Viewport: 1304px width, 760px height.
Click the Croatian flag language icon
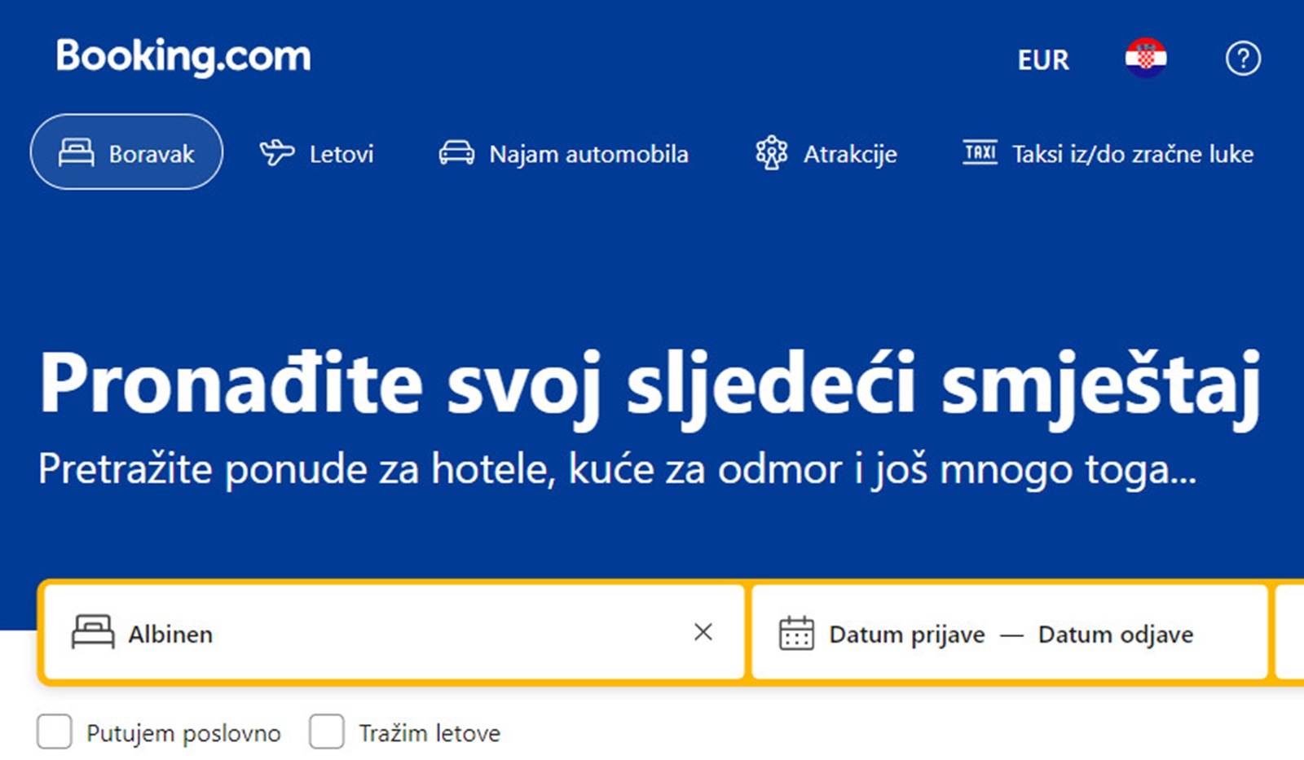point(1146,59)
